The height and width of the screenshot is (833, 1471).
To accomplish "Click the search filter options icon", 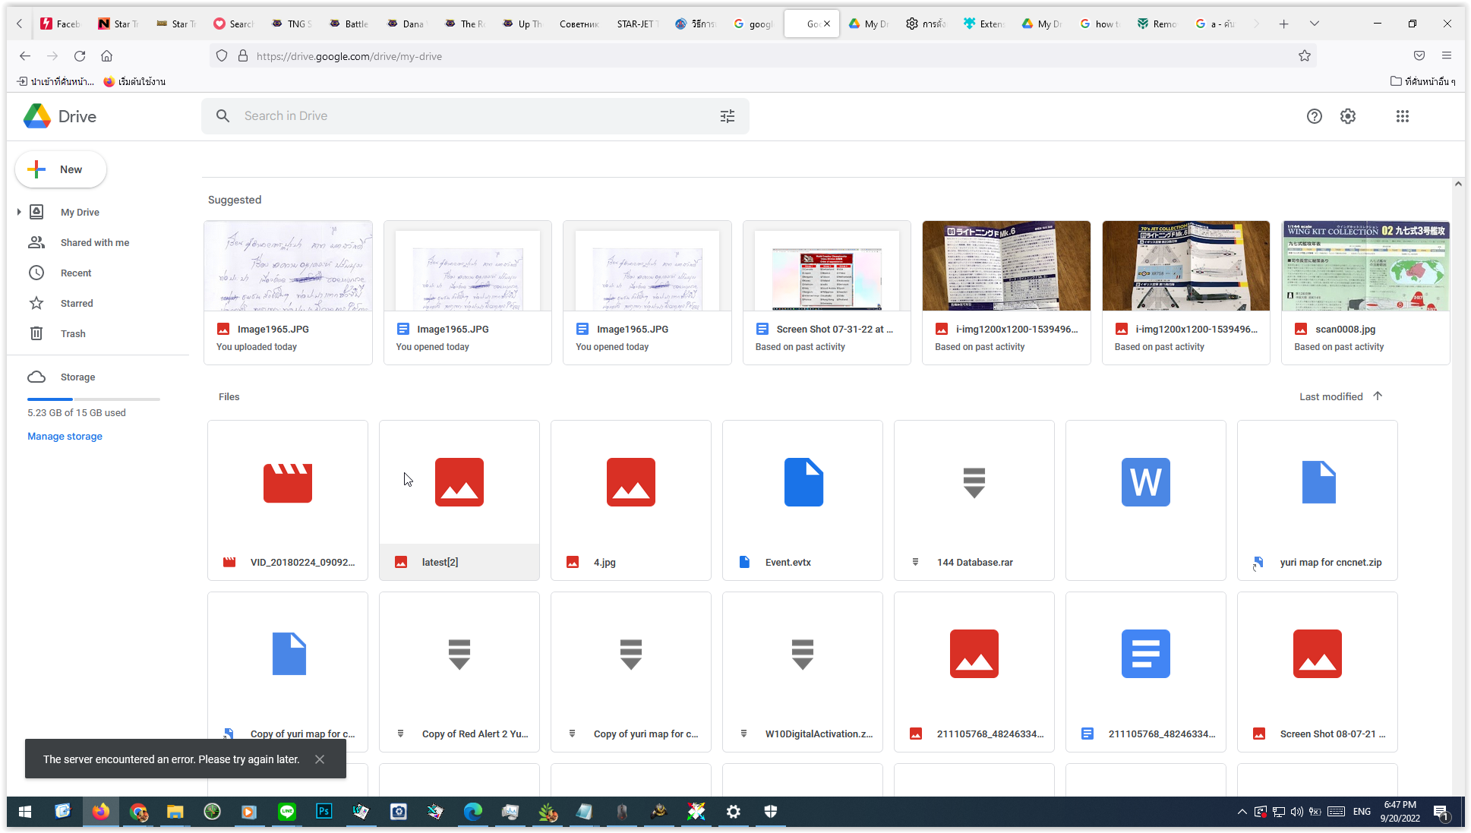I will [728, 116].
